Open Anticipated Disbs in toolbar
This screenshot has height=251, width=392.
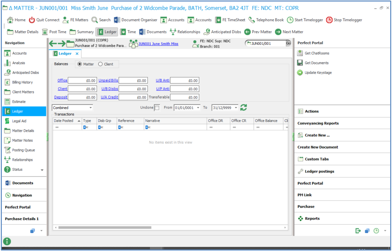223,32
